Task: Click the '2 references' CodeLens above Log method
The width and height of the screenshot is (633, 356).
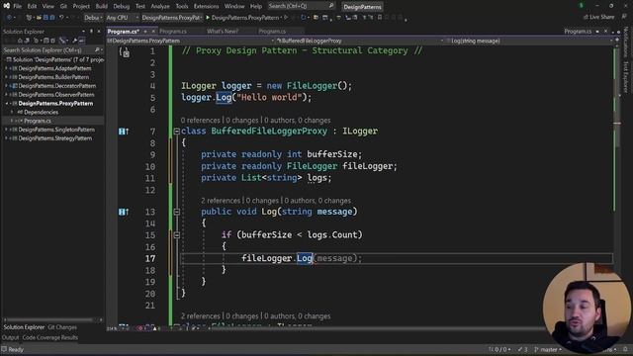Action: click(221, 201)
